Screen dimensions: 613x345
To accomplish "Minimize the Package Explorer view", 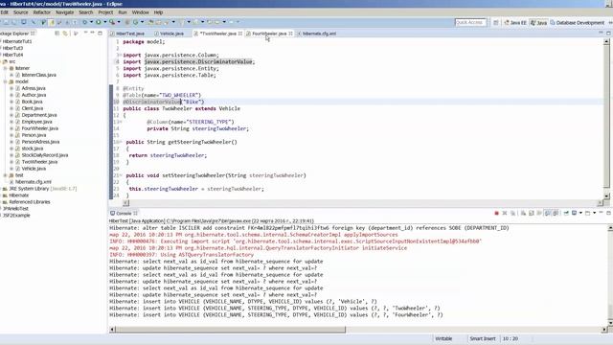I will pos(92,33).
